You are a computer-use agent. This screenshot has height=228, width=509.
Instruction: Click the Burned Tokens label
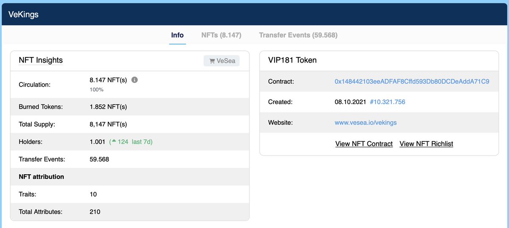41,107
